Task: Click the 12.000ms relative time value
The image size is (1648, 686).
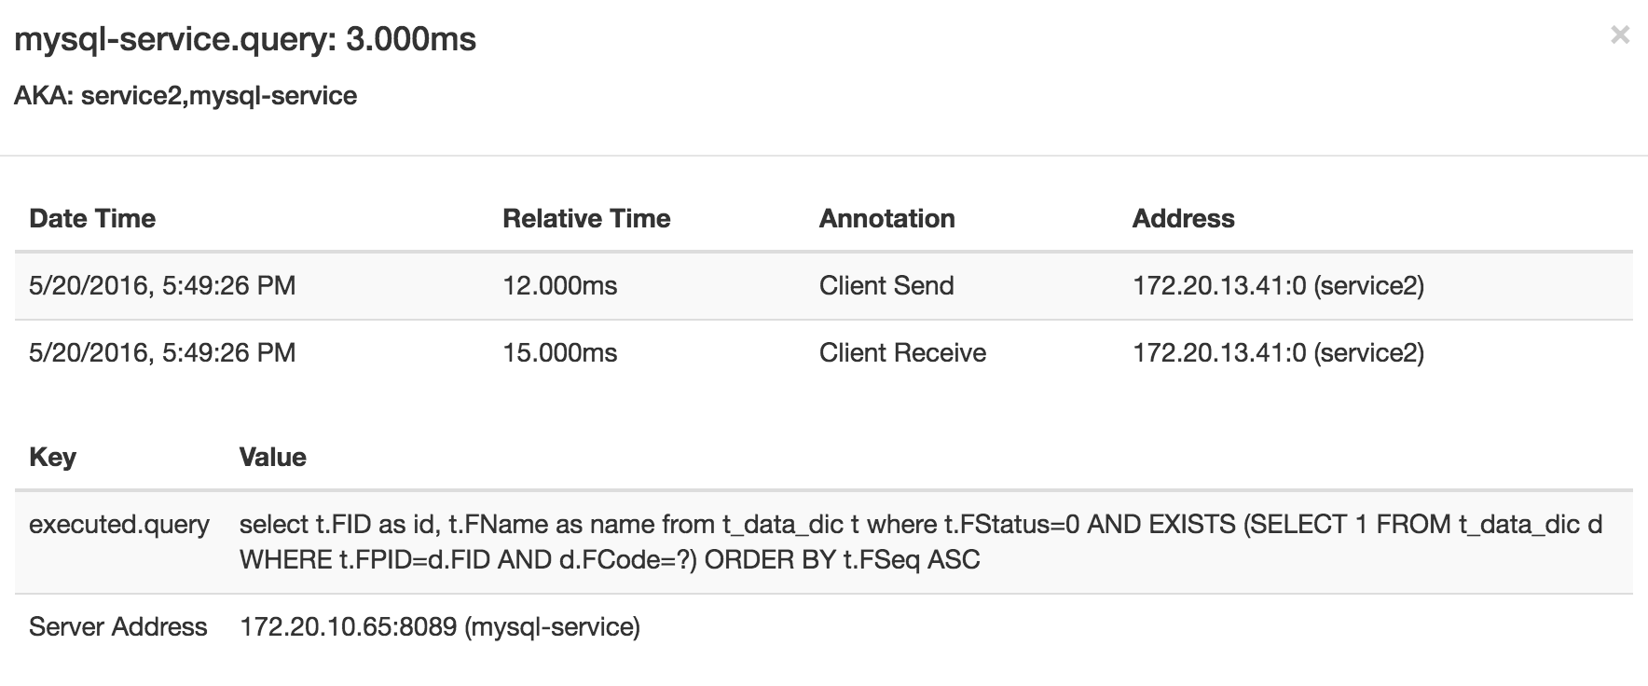Action: coord(559,285)
